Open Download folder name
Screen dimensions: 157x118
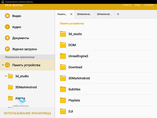coord(75,67)
